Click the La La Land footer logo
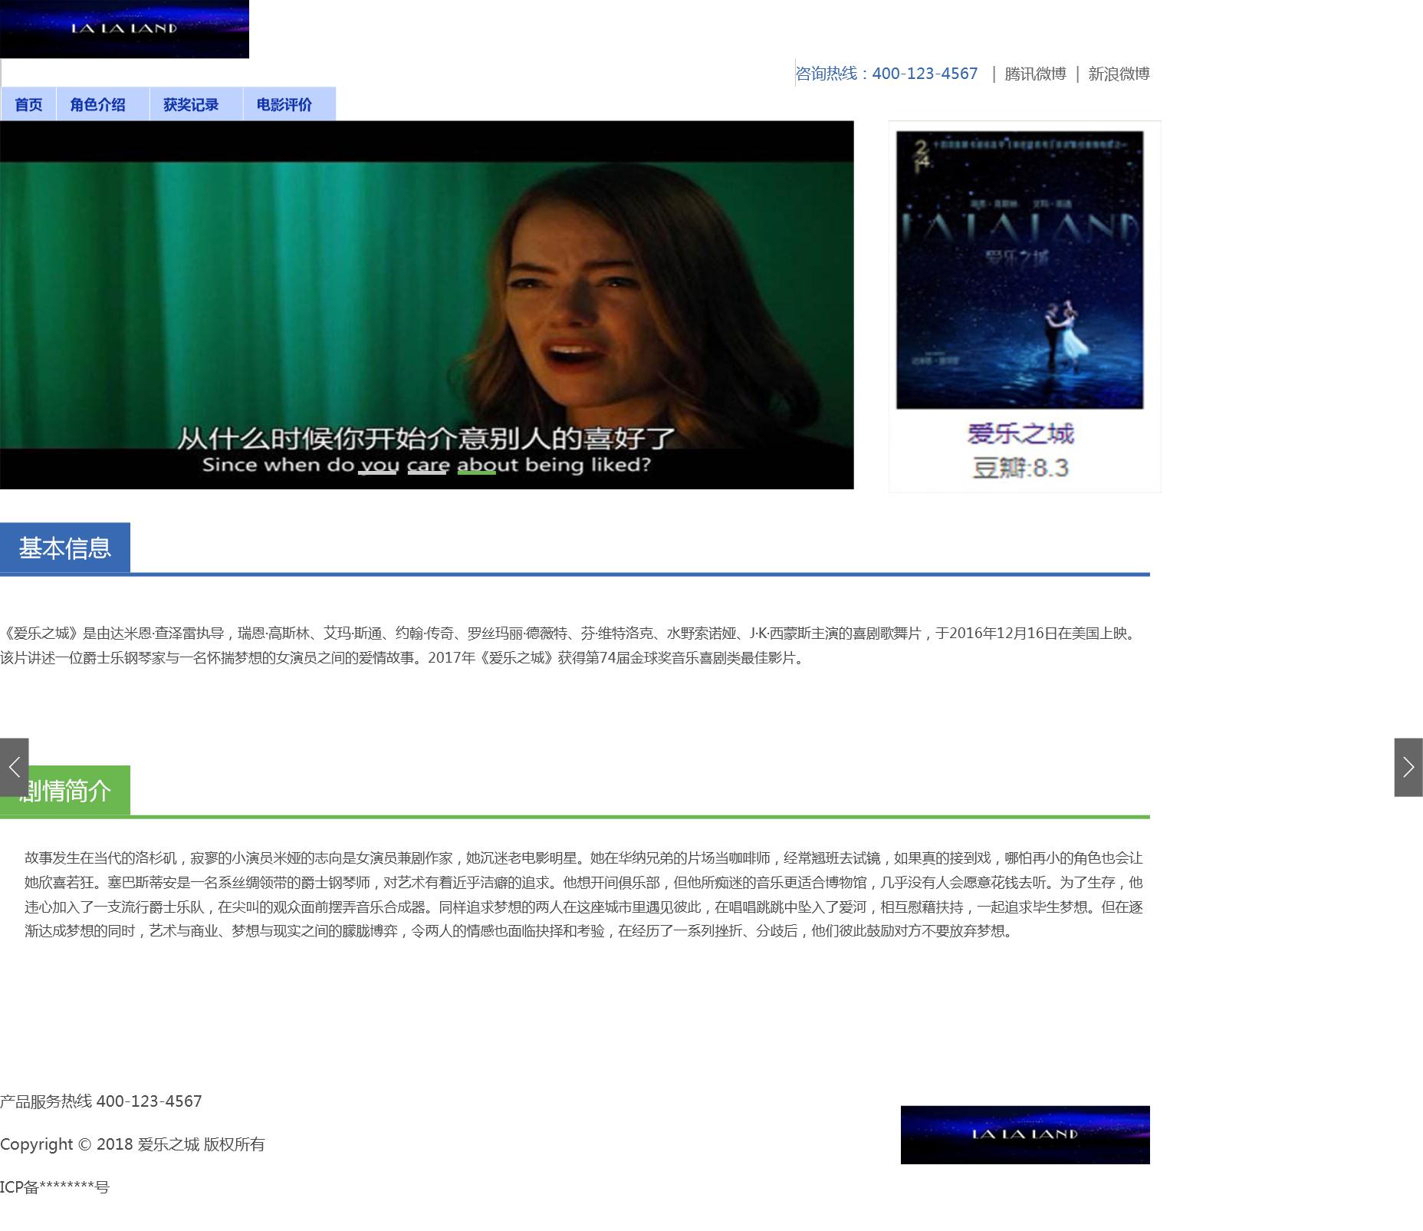Image resolution: width=1423 pixels, height=1231 pixels. (x=1024, y=1134)
